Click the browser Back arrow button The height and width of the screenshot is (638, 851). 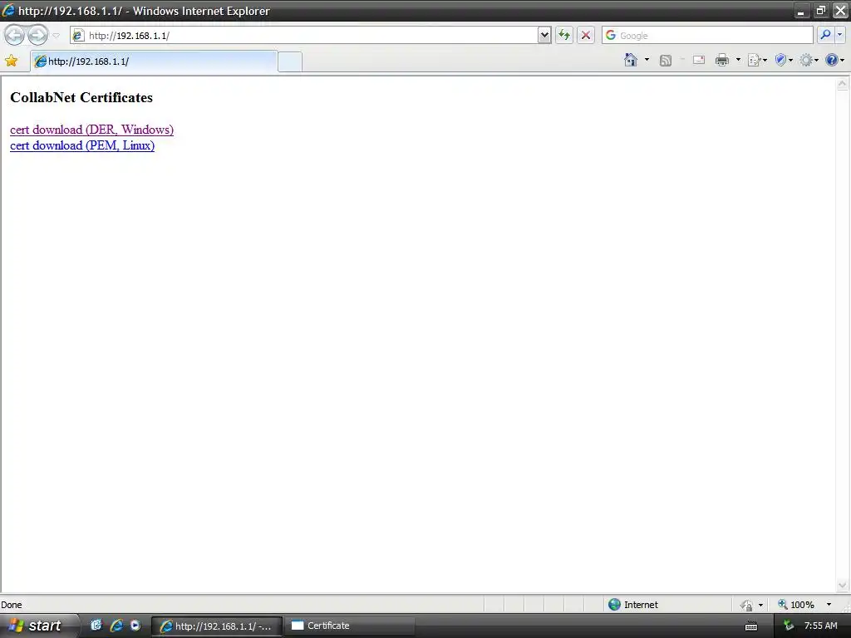point(15,35)
